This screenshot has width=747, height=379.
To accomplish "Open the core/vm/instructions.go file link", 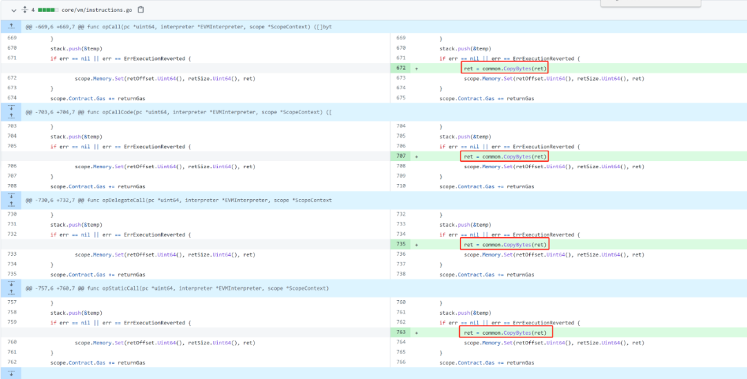I will click(97, 10).
